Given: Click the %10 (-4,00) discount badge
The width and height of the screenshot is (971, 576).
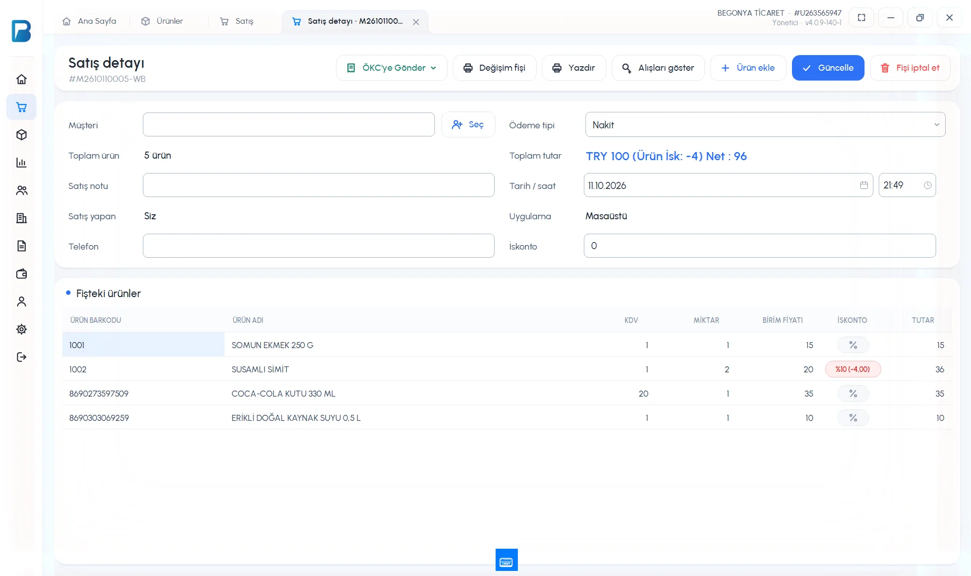Looking at the screenshot, I should [x=853, y=369].
